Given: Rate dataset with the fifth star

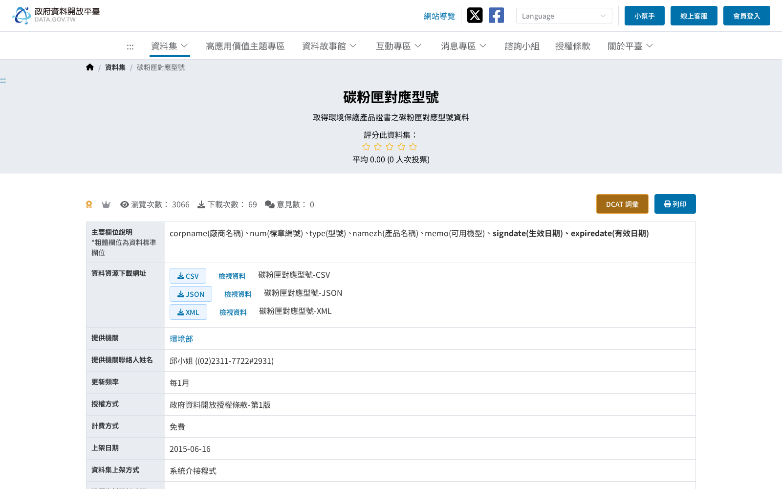Looking at the screenshot, I should pyautogui.click(x=413, y=147).
